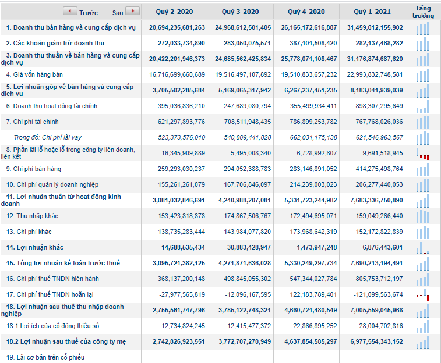Click growth chart for Chi phí bán hàng

(423, 169)
